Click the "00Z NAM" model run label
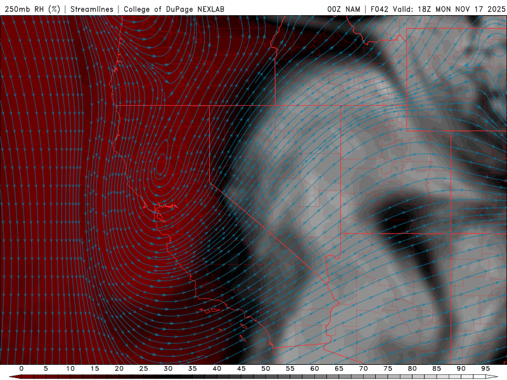The image size is (507, 380). [343, 9]
